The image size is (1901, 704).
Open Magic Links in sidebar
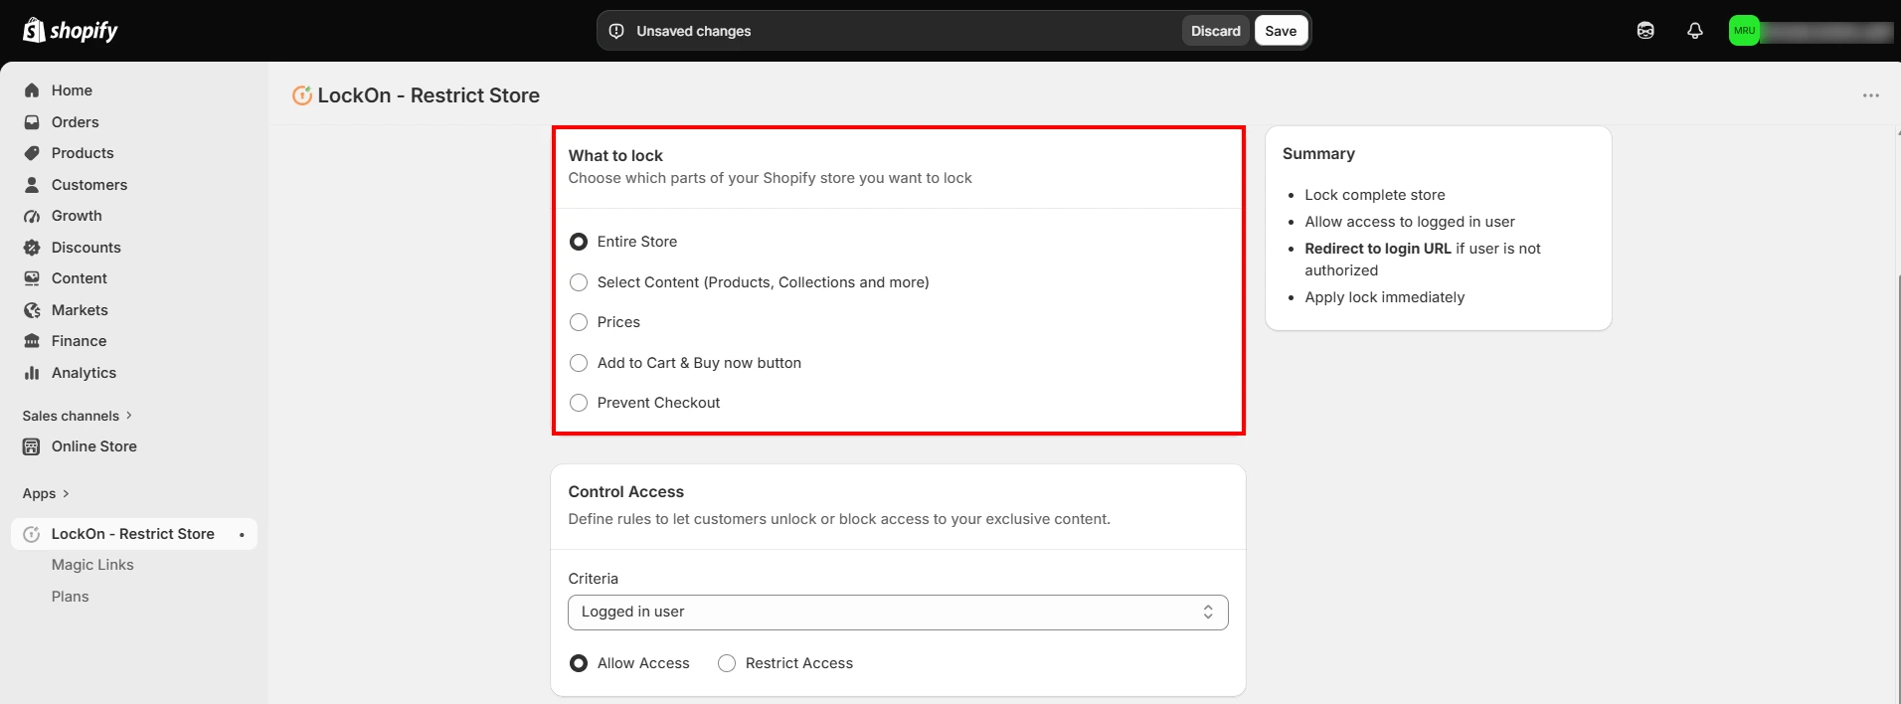pos(92,565)
